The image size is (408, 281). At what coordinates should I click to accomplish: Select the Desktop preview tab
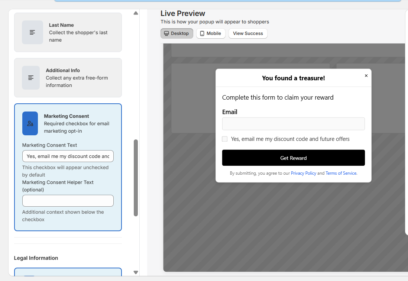click(177, 33)
